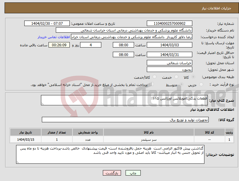Toggle the اسناد خزانه اسلامی payment checkbox

[152, 84]
